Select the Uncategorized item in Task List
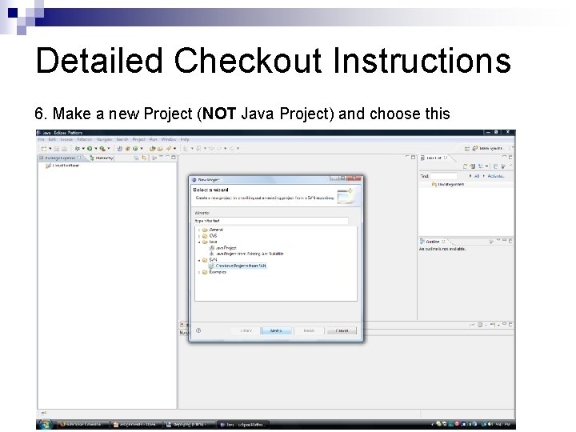The width and height of the screenshot is (576, 432). [x=448, y=185]
